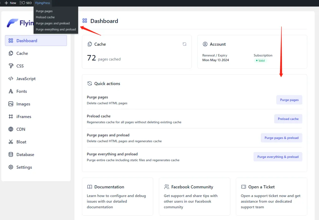Open the FlyingPress admin bar menu
This screenshot has width=319, height=220.
42,3
